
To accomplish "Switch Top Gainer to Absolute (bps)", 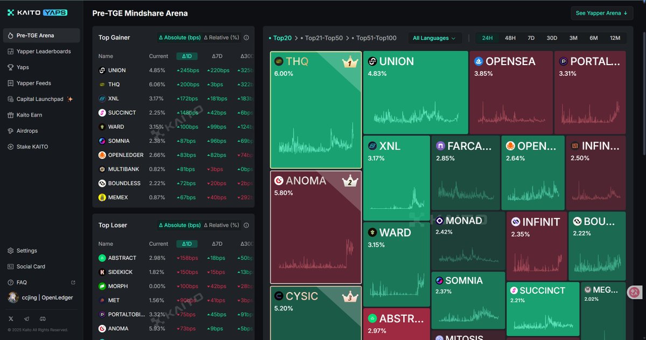I will tap(180, 38).
